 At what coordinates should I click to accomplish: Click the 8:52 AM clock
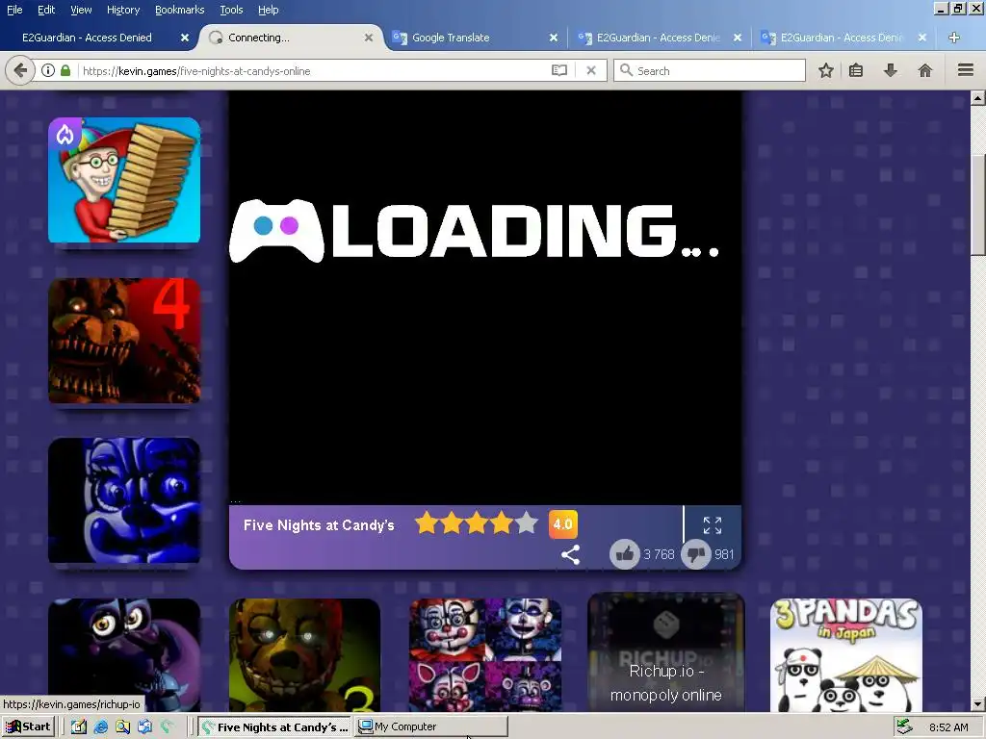point(948,727)
